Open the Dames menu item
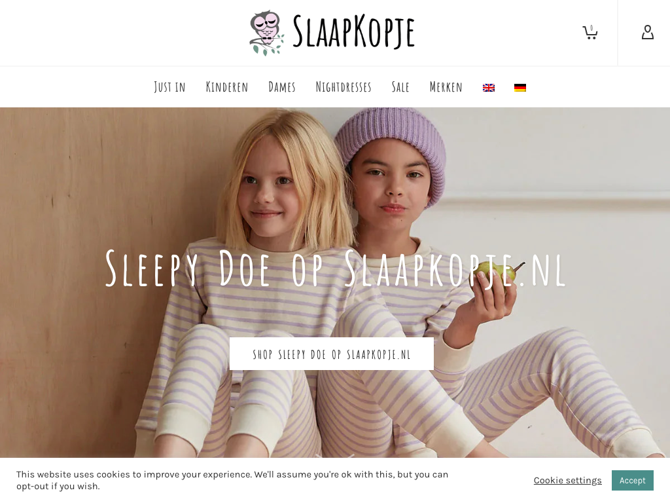Image resolution: width=670 pixels, height=503 pixels. (x=282, y=87)
